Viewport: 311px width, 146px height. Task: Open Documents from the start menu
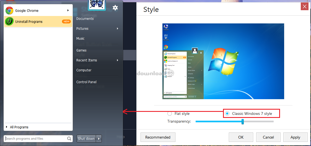coord(85,19)
